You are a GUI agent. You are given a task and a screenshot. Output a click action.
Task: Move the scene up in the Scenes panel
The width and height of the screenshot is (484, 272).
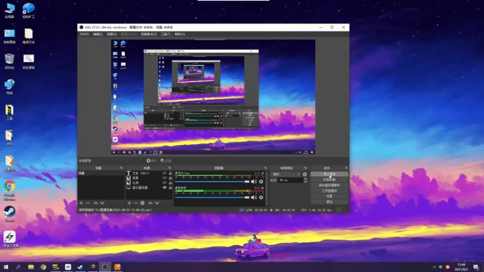tap(96, 203)
